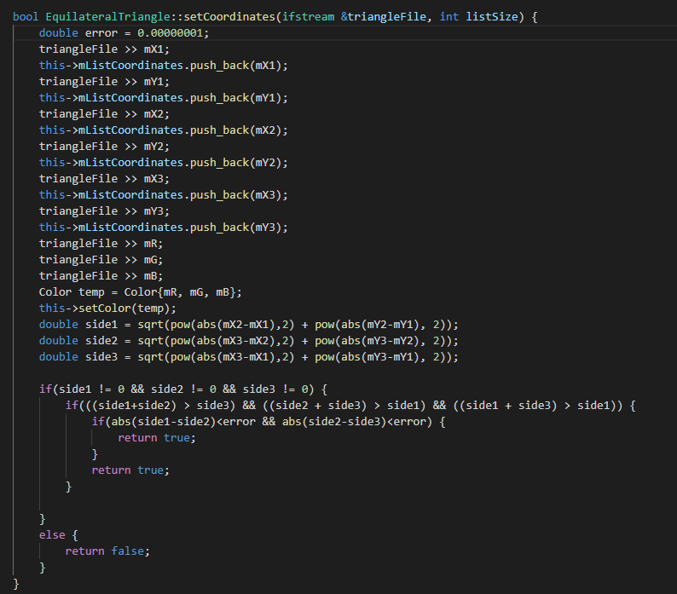Click the line triangleFile >> mY2;
Image resolution: width=677 pixels, height=594 pixels.
coord(105,147)
